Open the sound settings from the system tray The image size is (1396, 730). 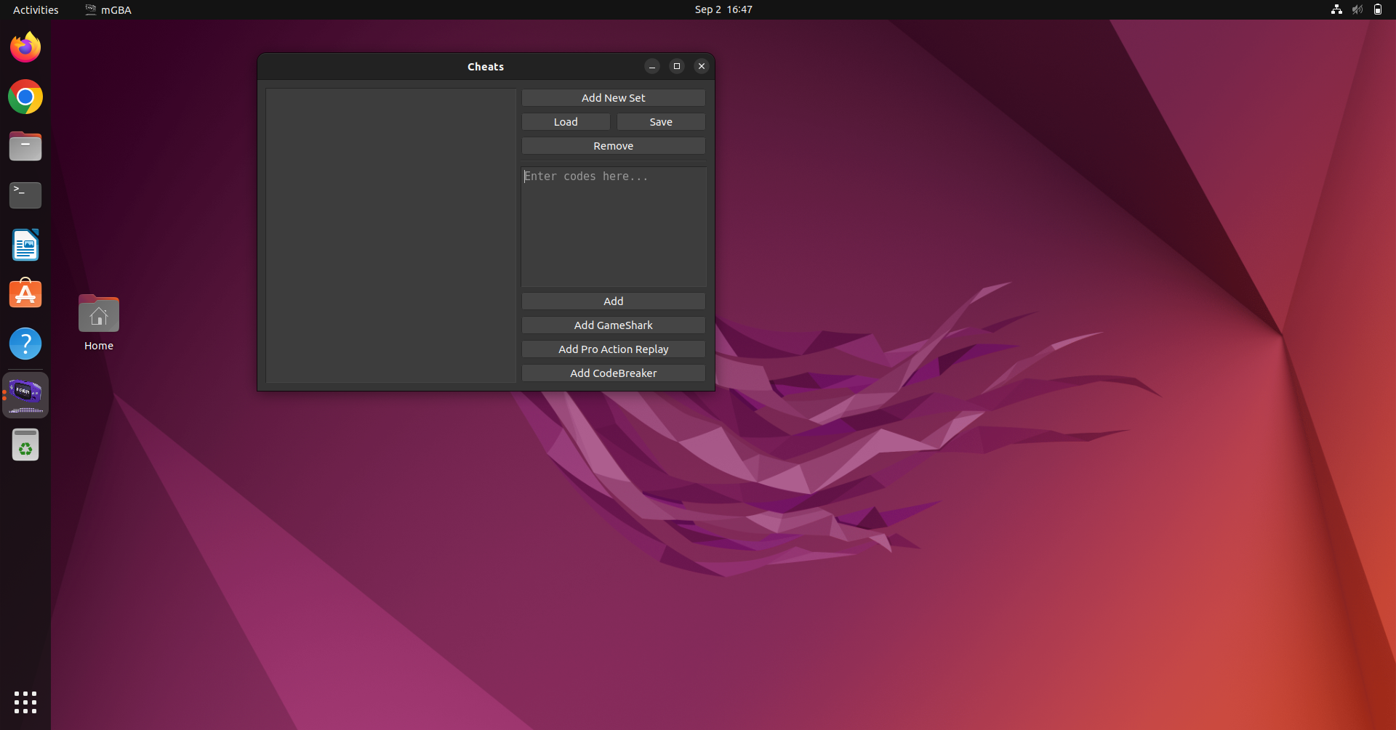coord(1357,9)
